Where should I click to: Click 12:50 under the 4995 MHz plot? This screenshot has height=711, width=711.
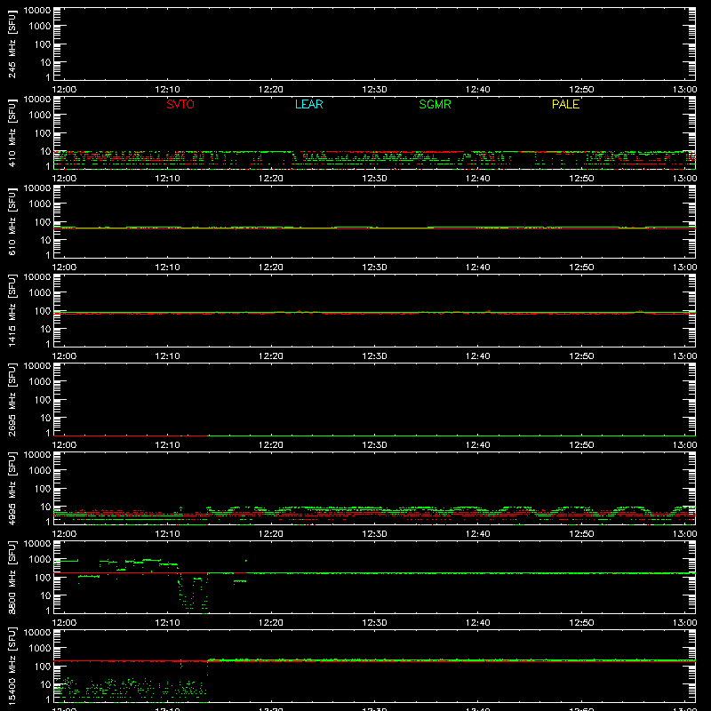pyautogui.click(x=581, y=534)
